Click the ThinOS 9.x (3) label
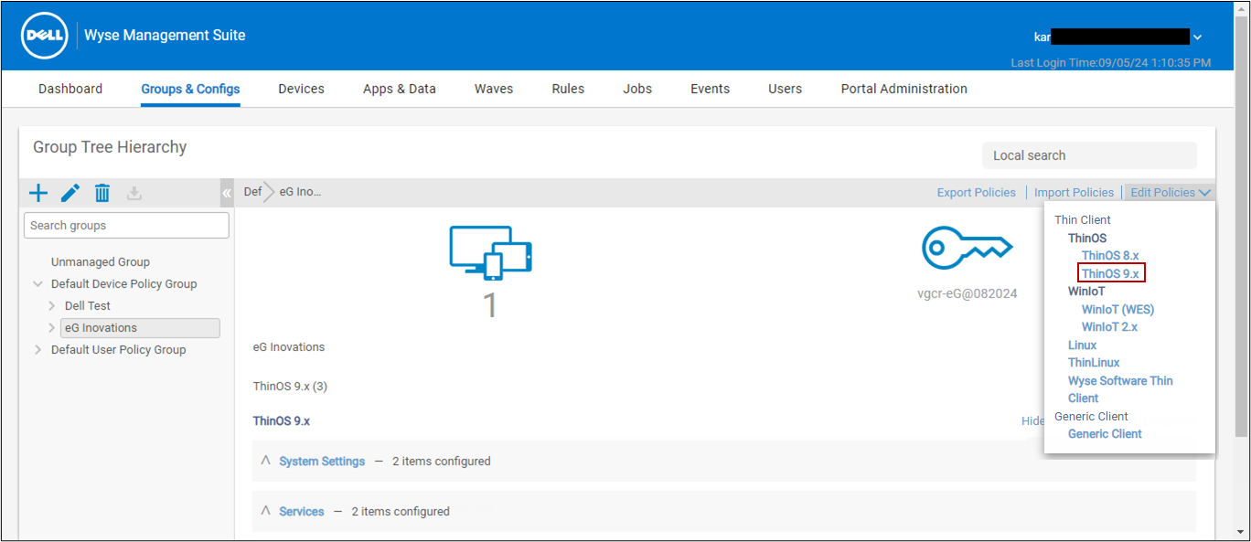Screen dimensions: 1251x542 pyautogui.click(x=290, y=387)
